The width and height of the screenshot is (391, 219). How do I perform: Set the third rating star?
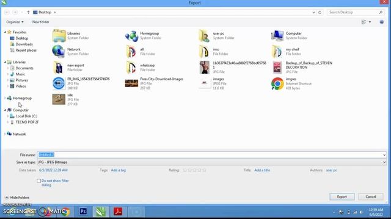tap(194, 170)
